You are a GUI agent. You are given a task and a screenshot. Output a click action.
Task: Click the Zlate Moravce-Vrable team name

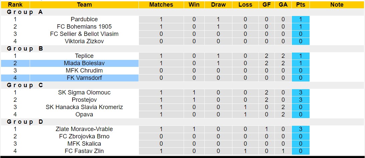[84, 129]
